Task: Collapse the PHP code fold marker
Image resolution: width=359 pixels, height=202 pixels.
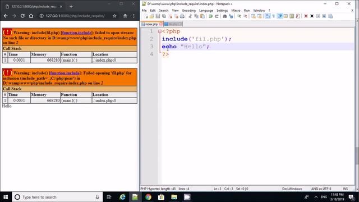Action: 159,31
